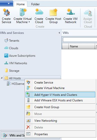Choose Move from context menu
97x140 pixels.
(x=60, y=114)
